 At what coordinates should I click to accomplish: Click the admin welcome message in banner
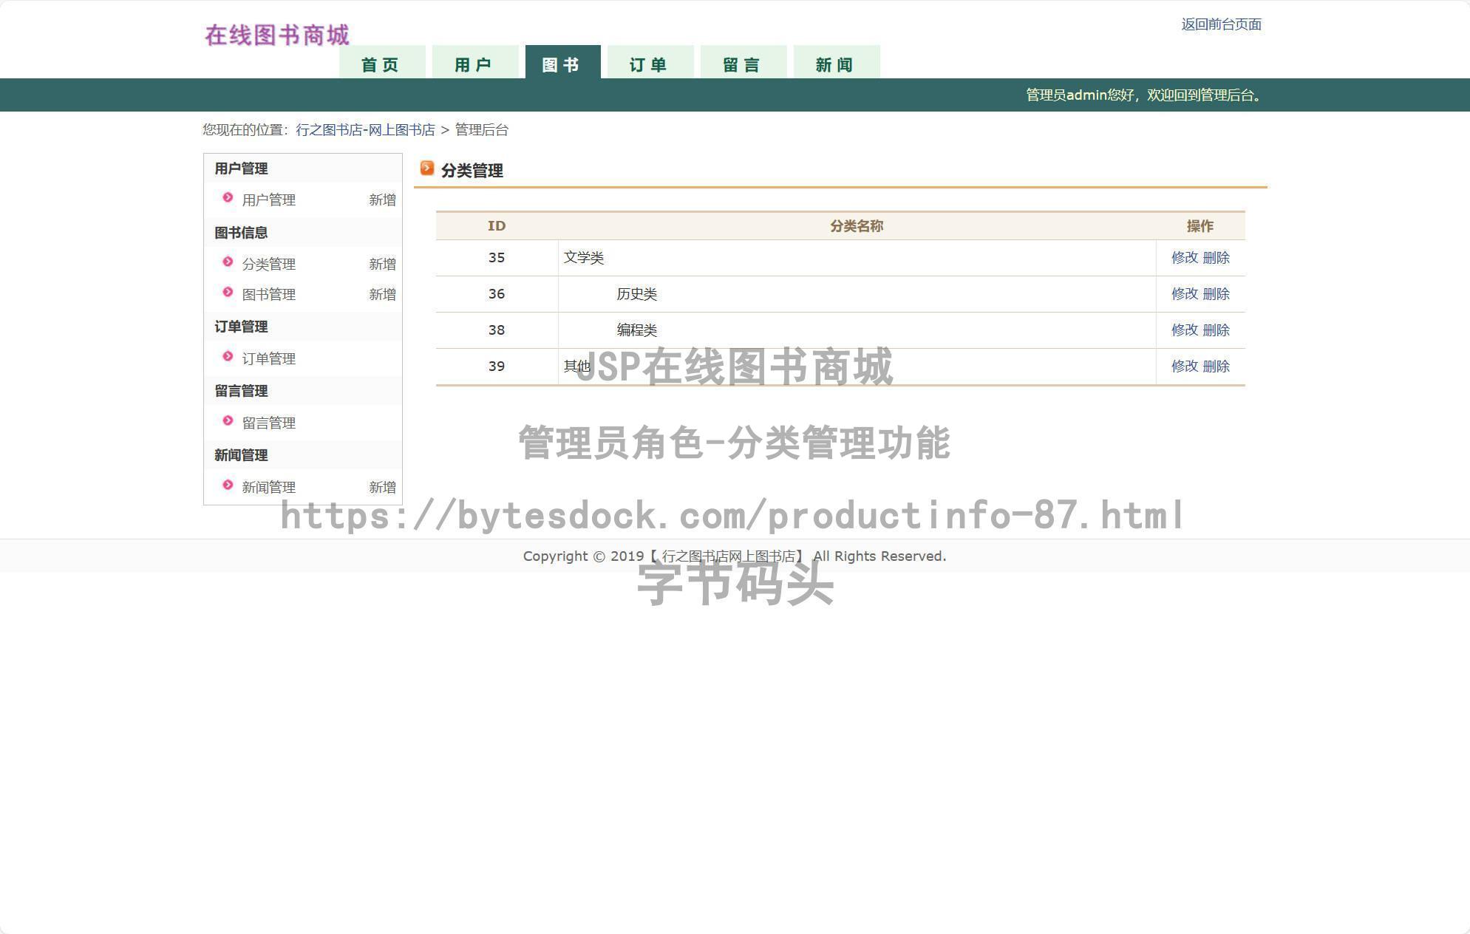tap(1146, 95)
